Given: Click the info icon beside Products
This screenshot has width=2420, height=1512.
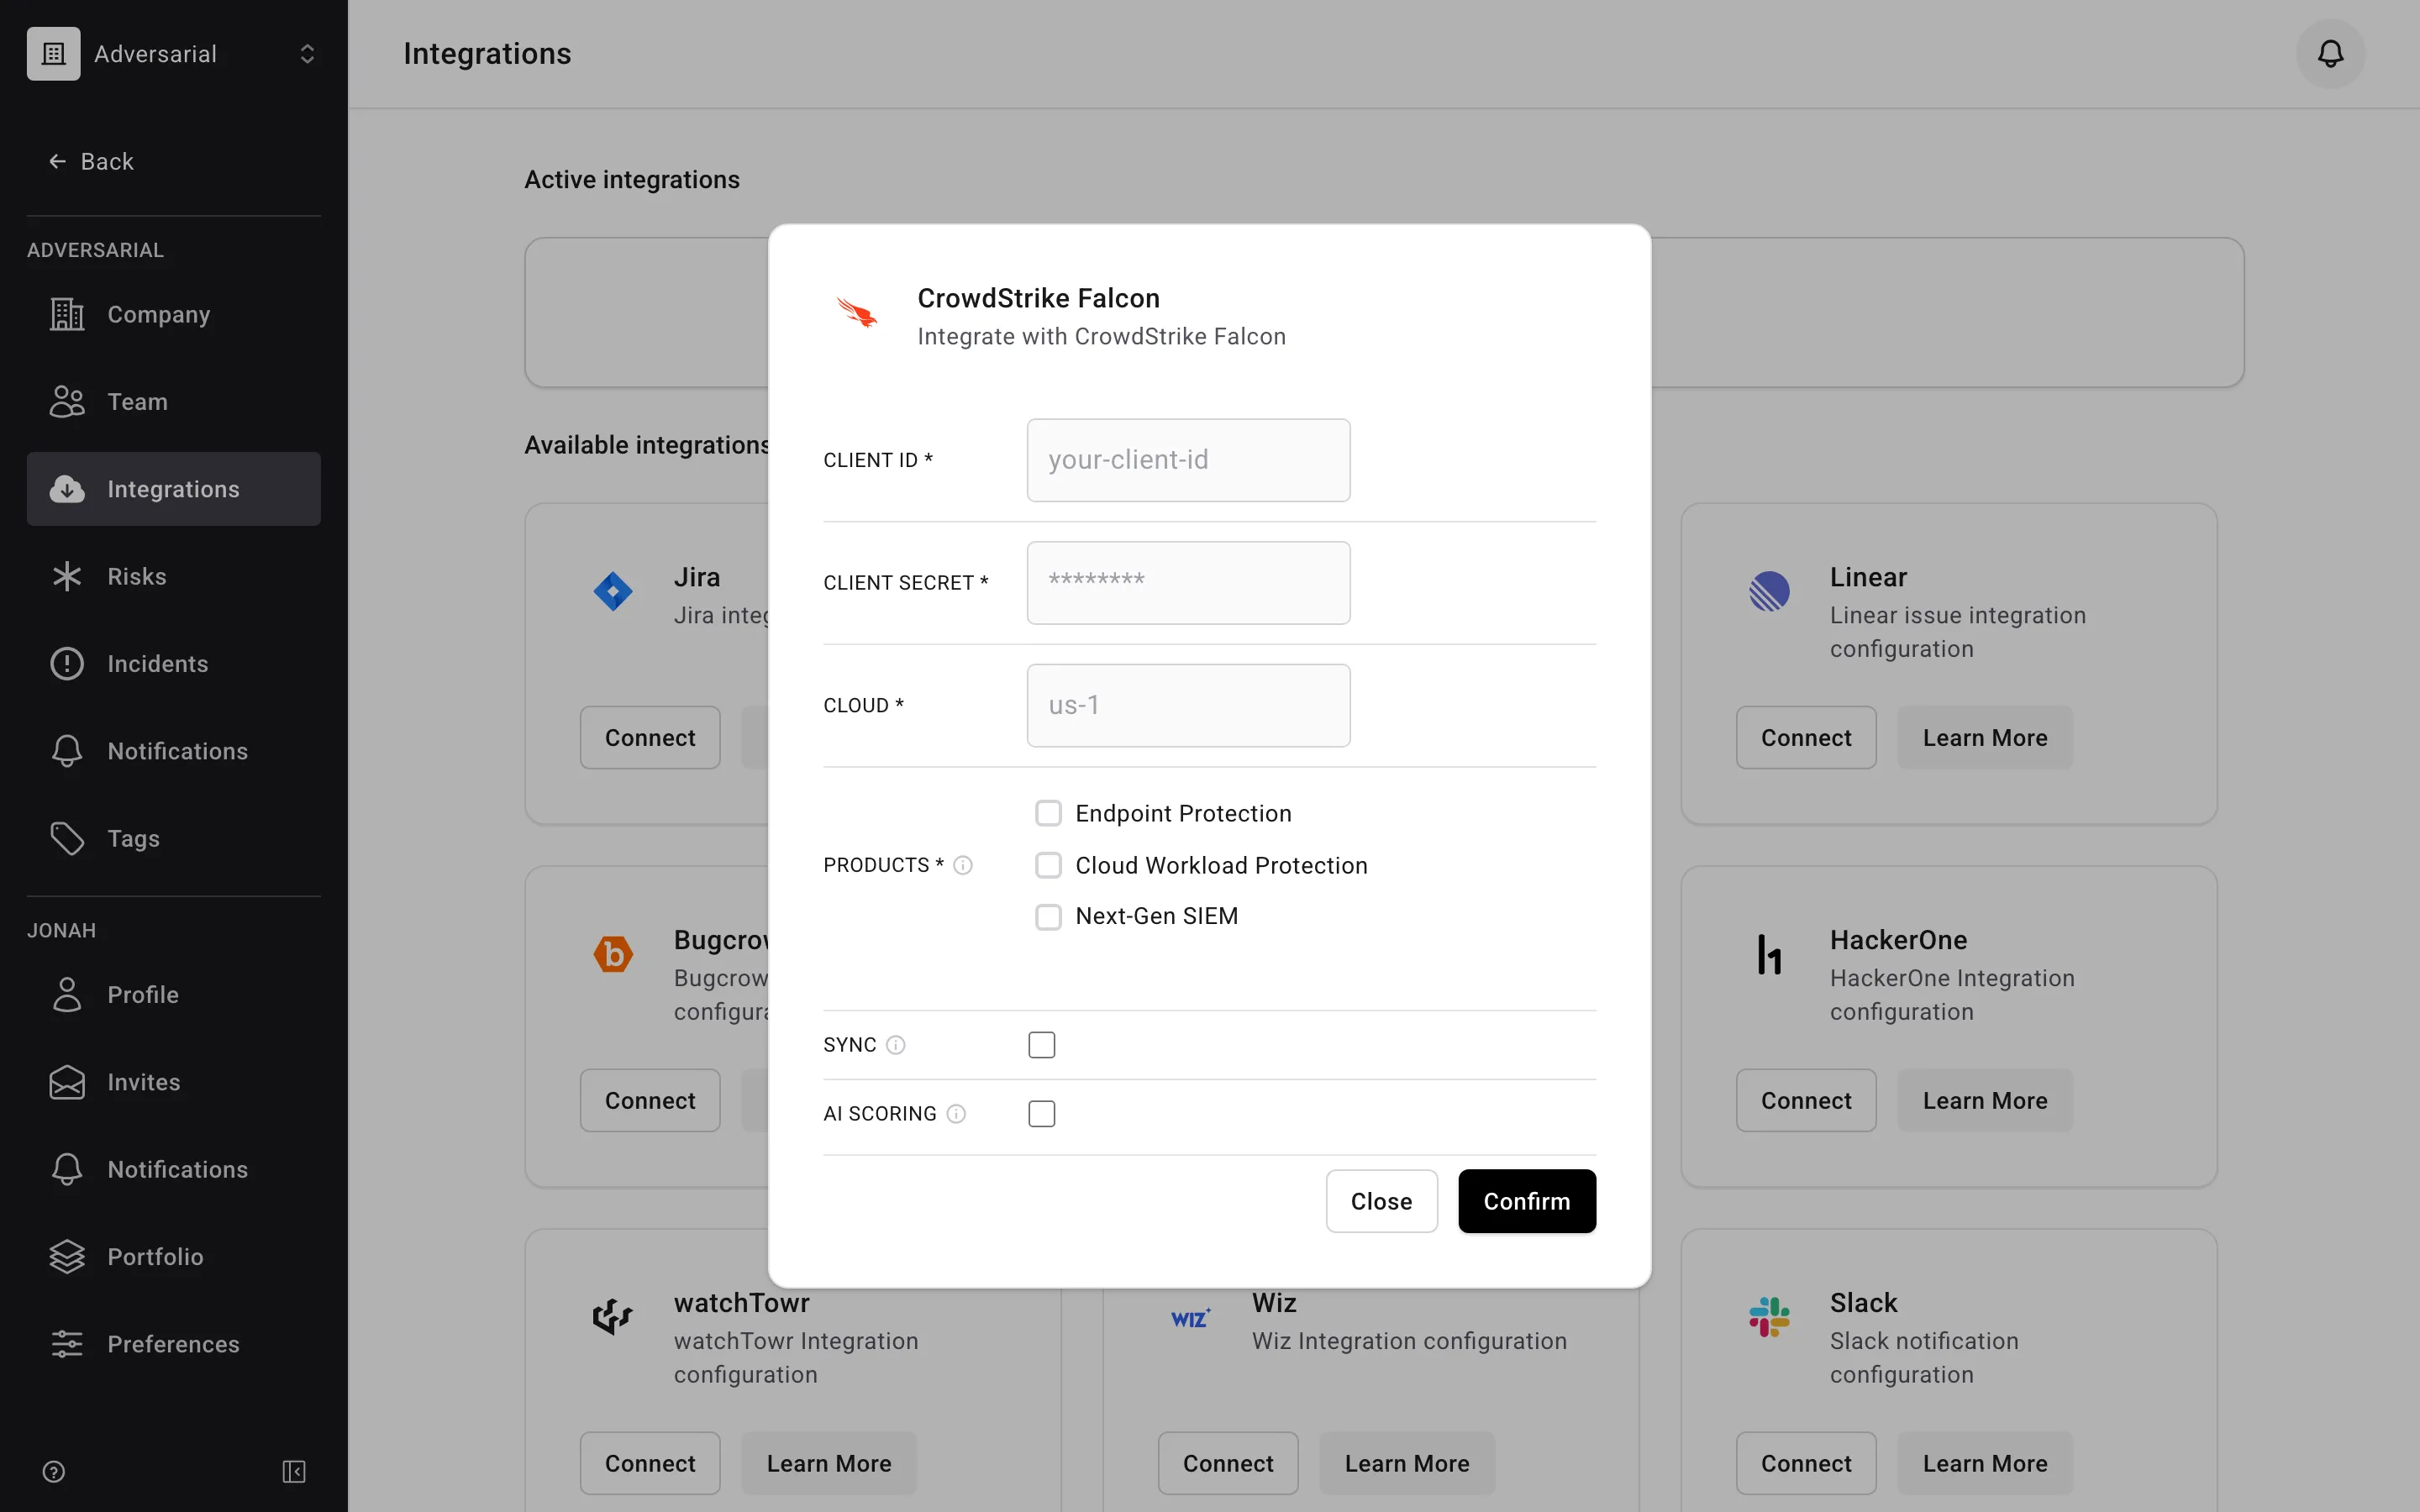Looking at the screenshot, I should tap(963, 865).
